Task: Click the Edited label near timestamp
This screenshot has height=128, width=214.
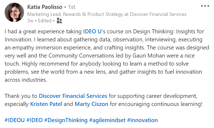Action: tap(45, 20)
